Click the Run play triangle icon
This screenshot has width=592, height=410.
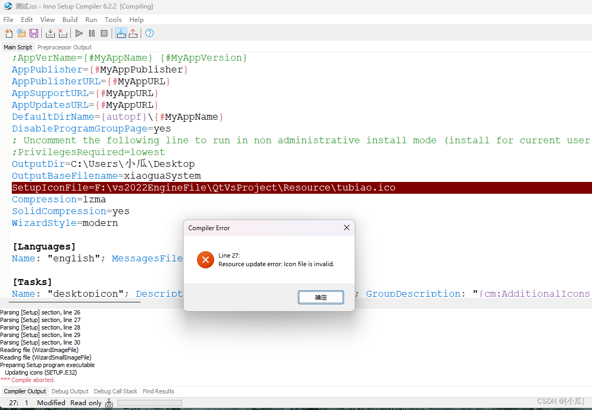tap(79, 33)
